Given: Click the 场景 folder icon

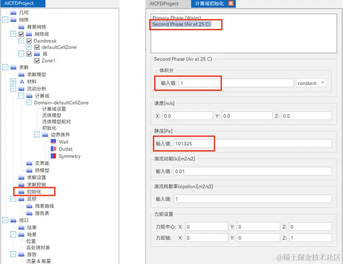Looking at the screenshot, I should click(x=21, y=235).
